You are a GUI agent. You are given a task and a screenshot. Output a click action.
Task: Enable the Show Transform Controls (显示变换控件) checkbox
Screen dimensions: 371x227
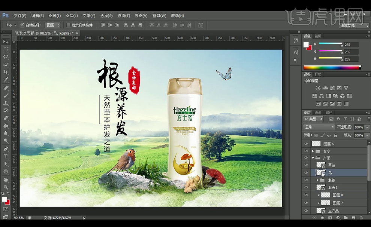pos(68,25)
